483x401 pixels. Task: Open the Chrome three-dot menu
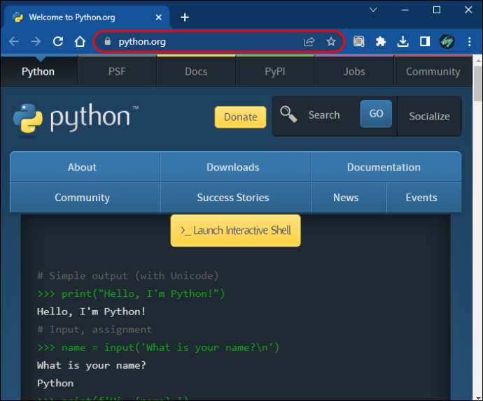pyautogui.click(x=469, y=41)
